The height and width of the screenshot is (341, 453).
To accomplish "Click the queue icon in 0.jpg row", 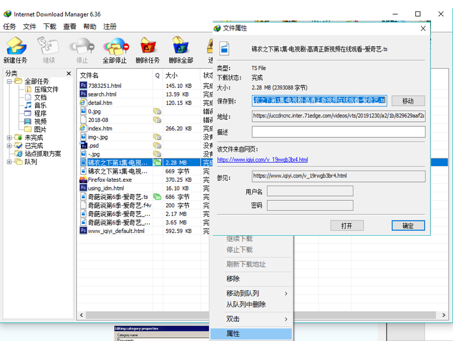I will click(157, 111).
